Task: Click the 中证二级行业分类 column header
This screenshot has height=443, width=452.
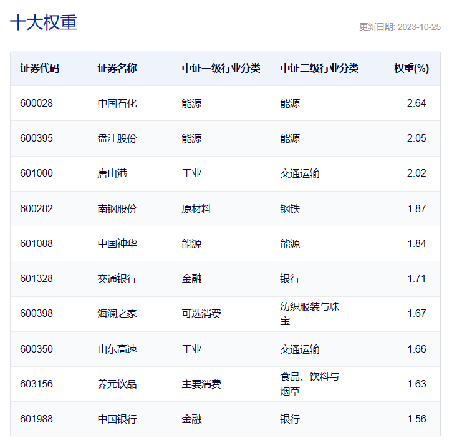Action: (x=319, y=69)
